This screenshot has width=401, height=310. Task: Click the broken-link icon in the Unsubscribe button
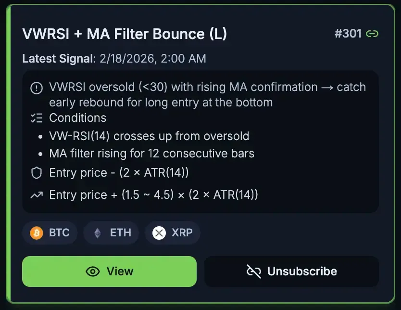(253, 271)
